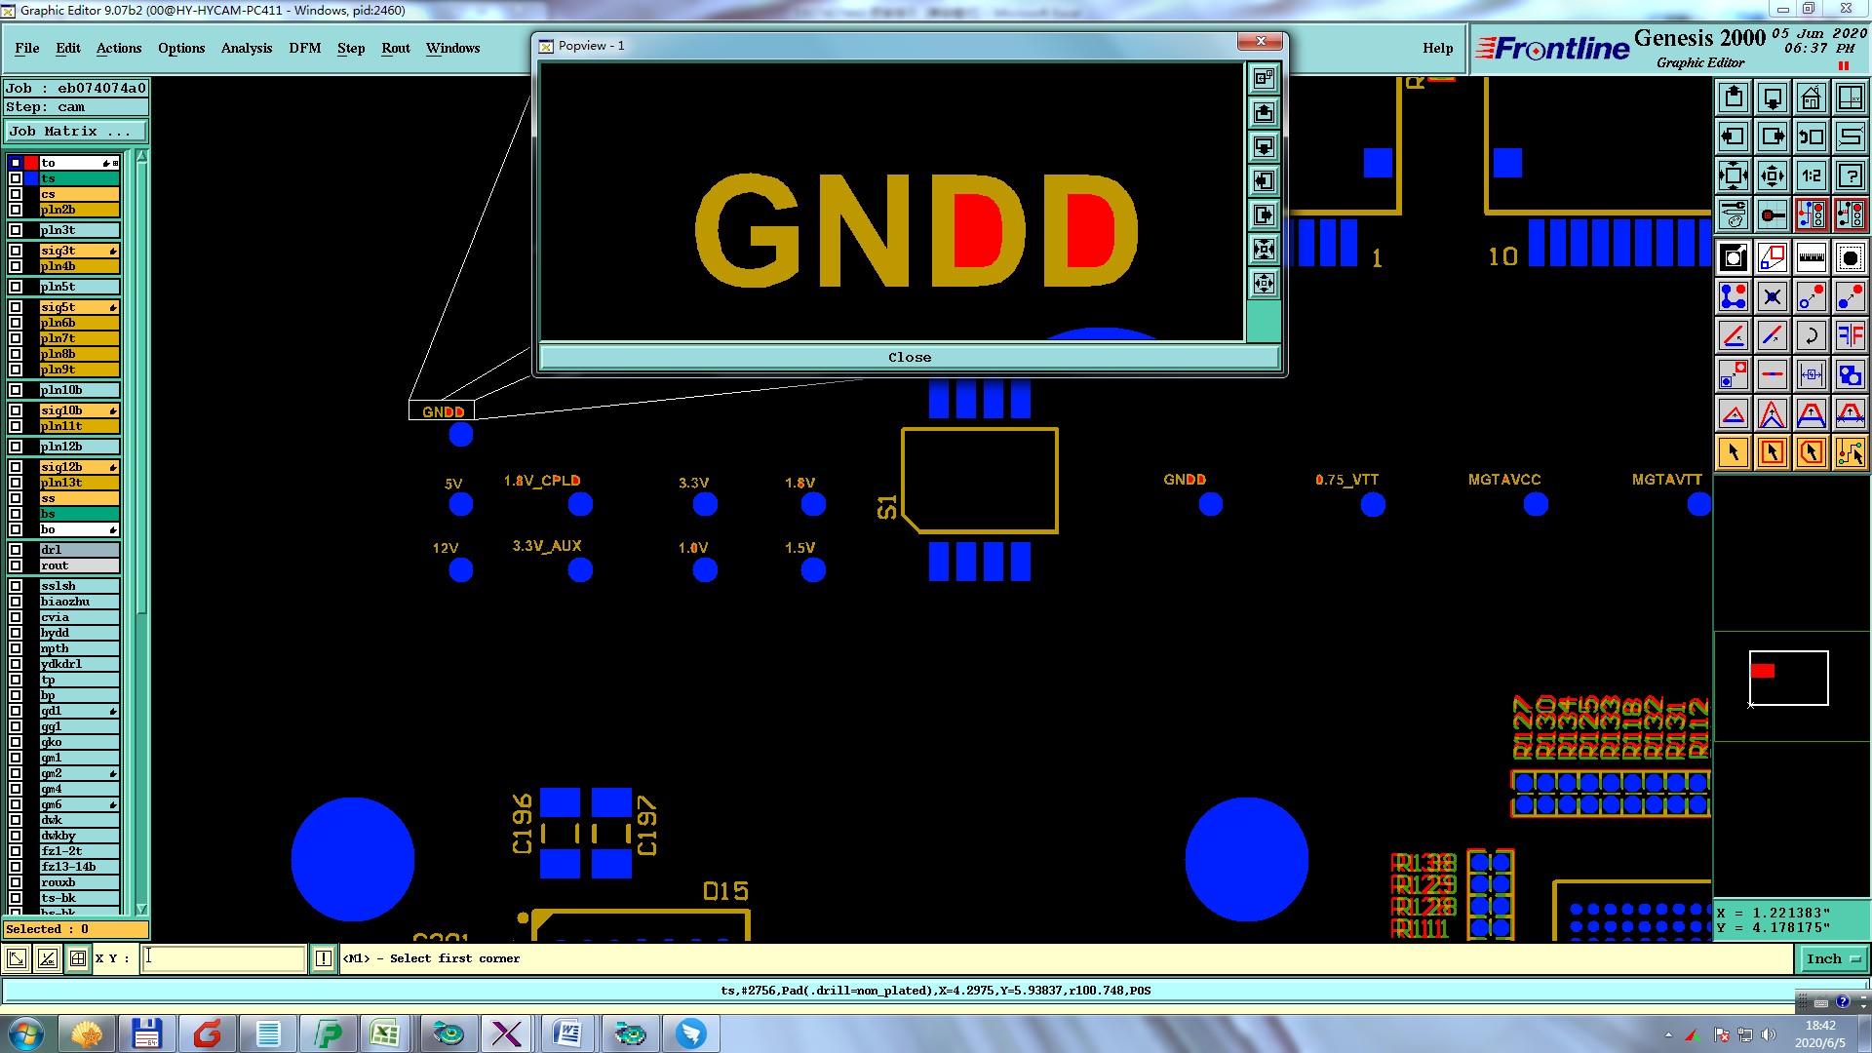Screen dimensions: 1872x1053
Task: Open the wrench and palette settings icon
Action: pos(1733,214)
